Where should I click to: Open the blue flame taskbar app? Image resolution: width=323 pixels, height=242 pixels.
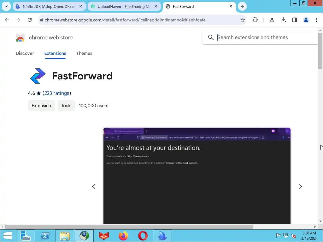pyautogui.click(x=162, y=236)
